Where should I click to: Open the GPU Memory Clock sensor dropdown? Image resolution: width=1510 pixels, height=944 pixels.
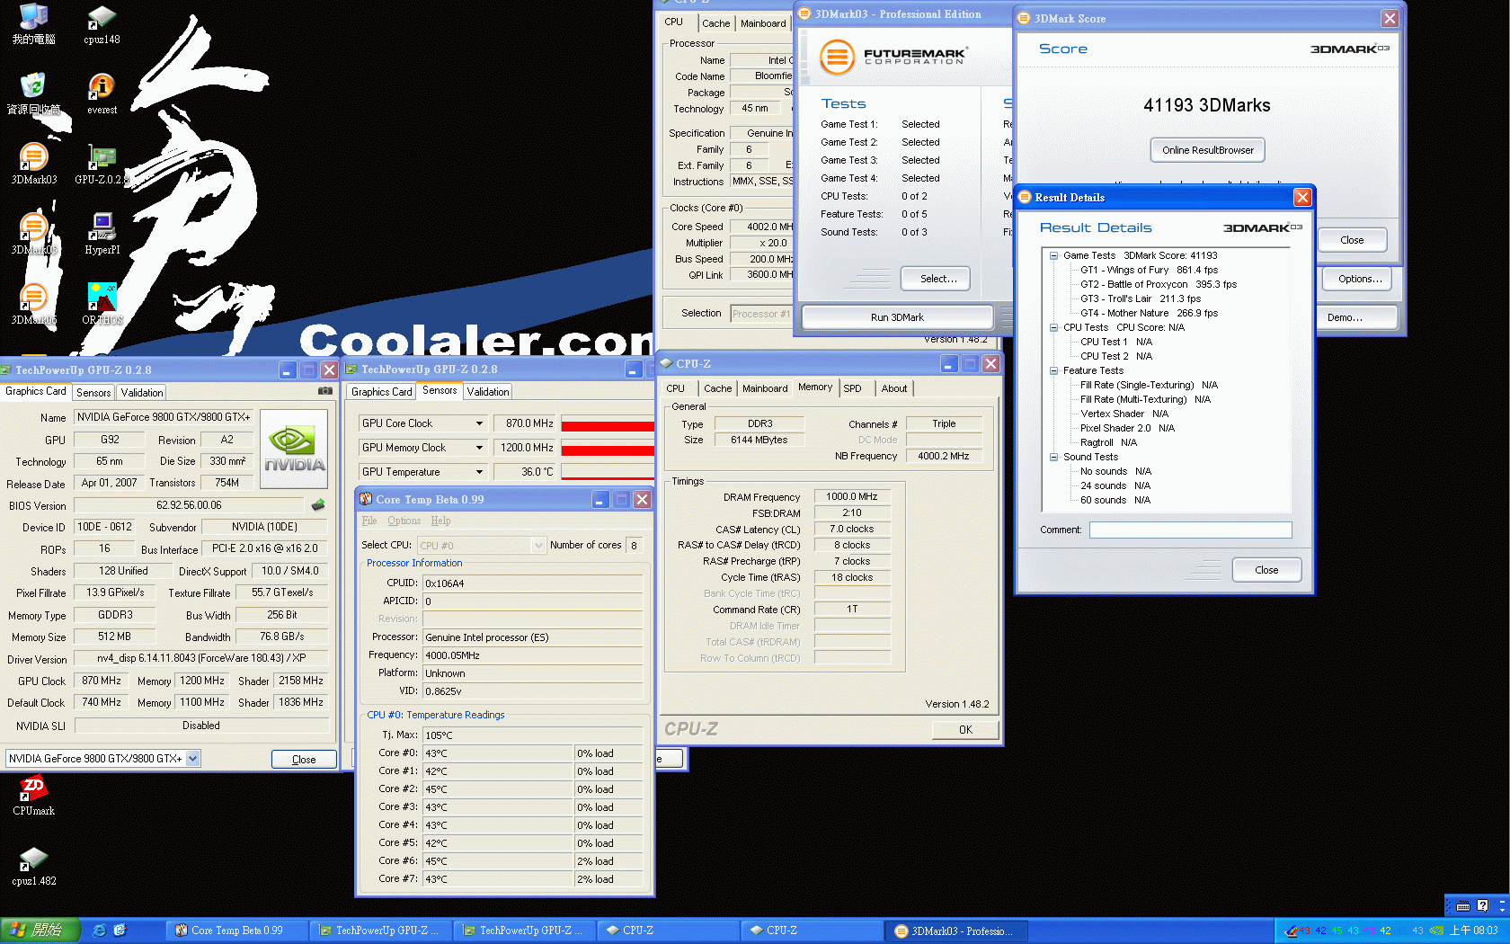(479, 448)
